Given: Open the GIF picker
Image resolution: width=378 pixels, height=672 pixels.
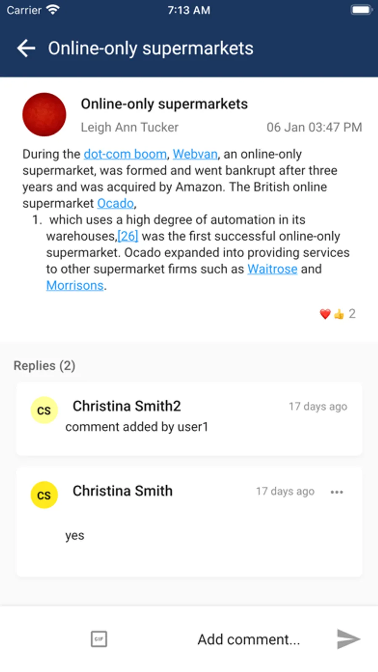Looking at the screenshot, I should (x=99, y=639).
